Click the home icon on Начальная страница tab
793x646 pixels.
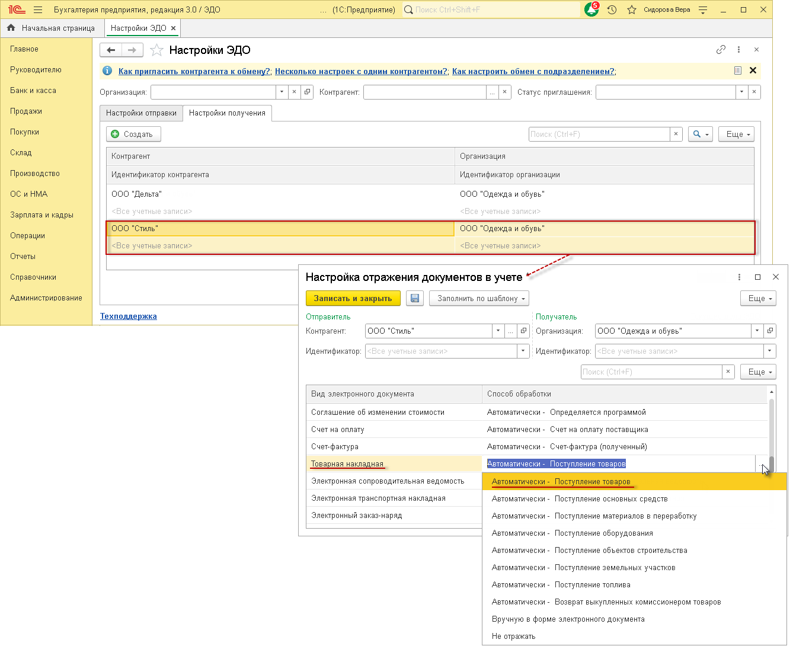coord(11,28)
